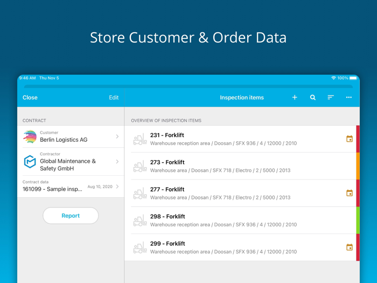Expand Contractor chevron for Global Maintenance
Viewport: 377px width, 283px height.
pyautogui.click(x=117, y=162)
